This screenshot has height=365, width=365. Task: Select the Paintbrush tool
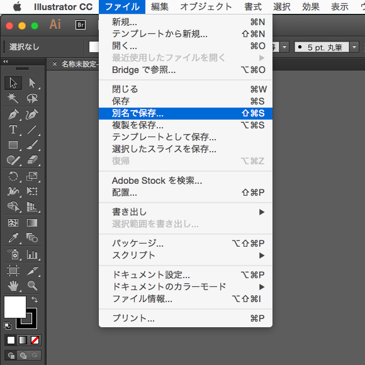[32, 145]
